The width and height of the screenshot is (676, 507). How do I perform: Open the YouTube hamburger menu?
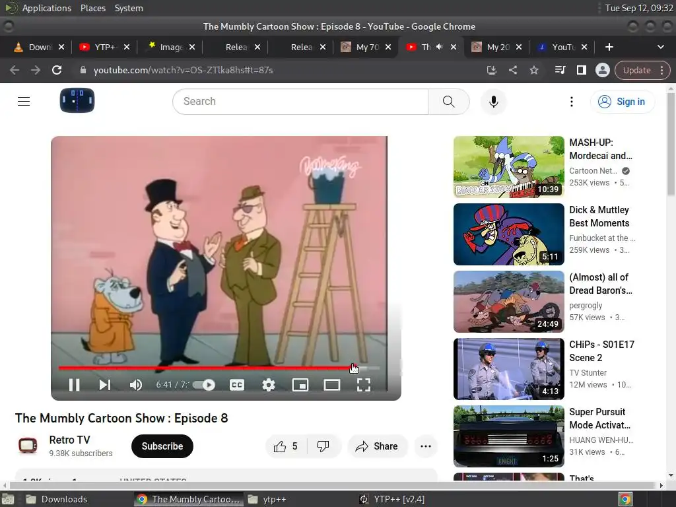(24, 101)
